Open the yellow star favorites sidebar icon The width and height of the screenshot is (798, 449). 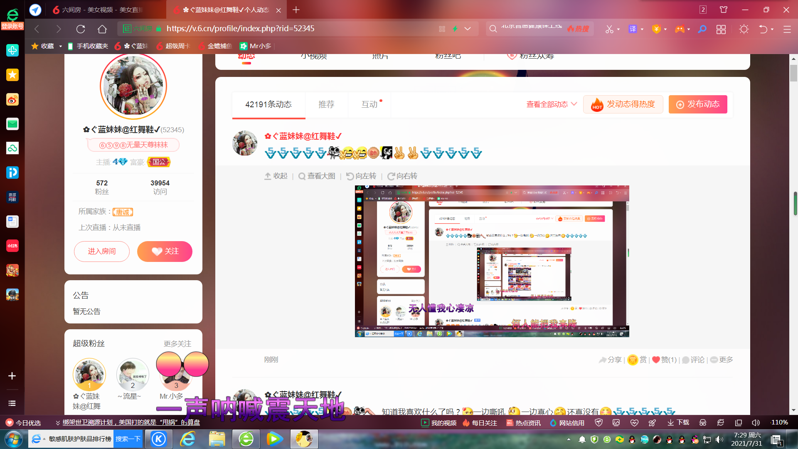click(12, 75)
